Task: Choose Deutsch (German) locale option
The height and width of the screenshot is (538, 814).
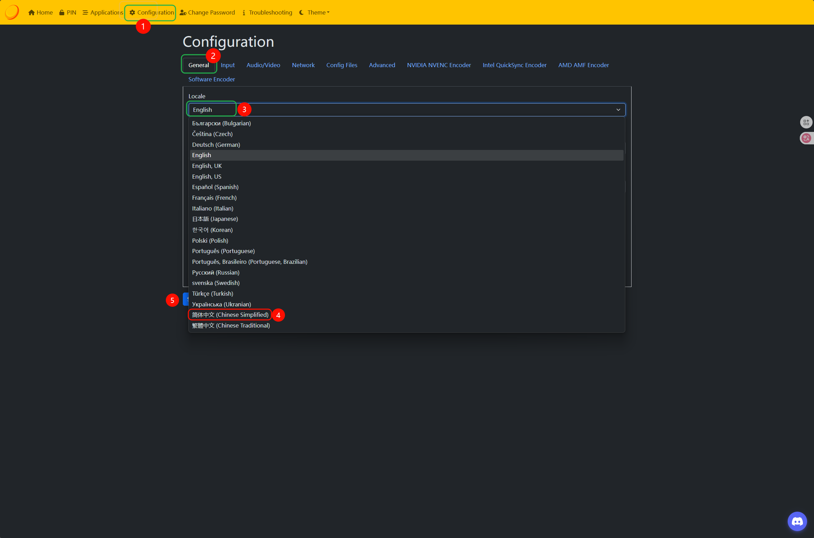Action: pos(216,145)
